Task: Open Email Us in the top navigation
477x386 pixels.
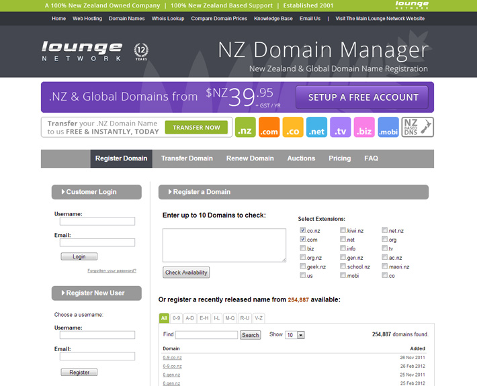Action: 310,19
